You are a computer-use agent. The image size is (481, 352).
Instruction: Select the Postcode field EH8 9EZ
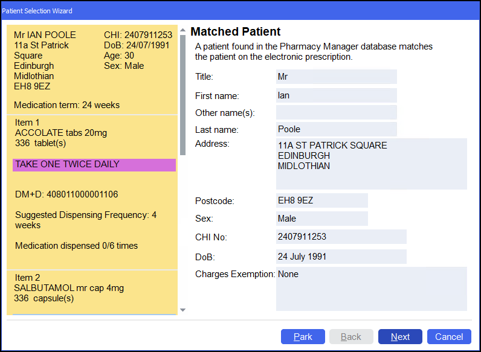(x=321, y=200)
